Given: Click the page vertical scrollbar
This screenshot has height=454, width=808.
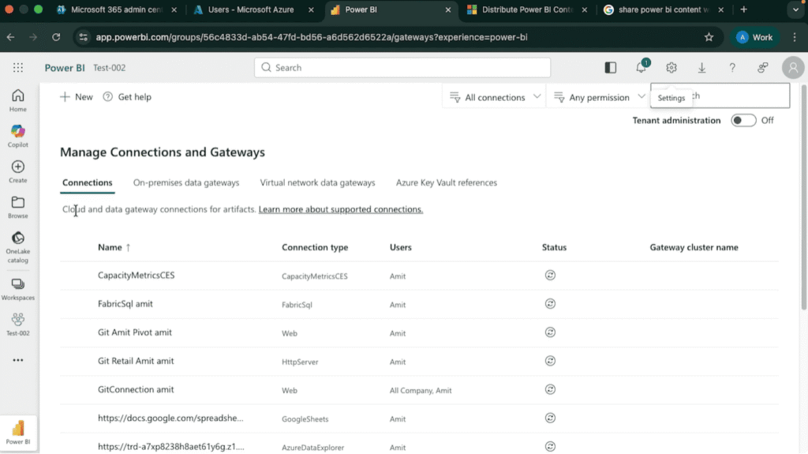Looking at the screenshot, I should [x=803, y=196].
